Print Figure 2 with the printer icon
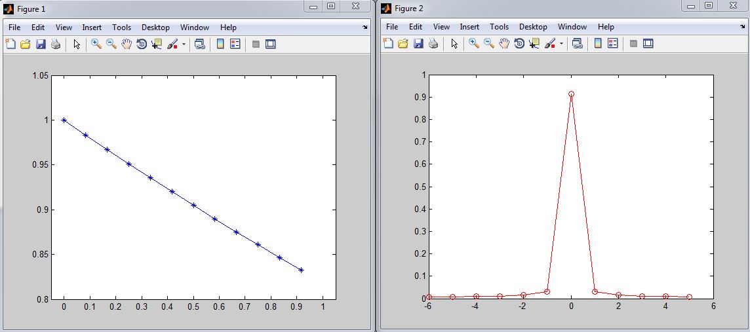Viewport: 750px width, 332px height. (x=433, y=44)
